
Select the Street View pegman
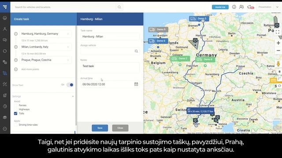click(x=278, y=64)
